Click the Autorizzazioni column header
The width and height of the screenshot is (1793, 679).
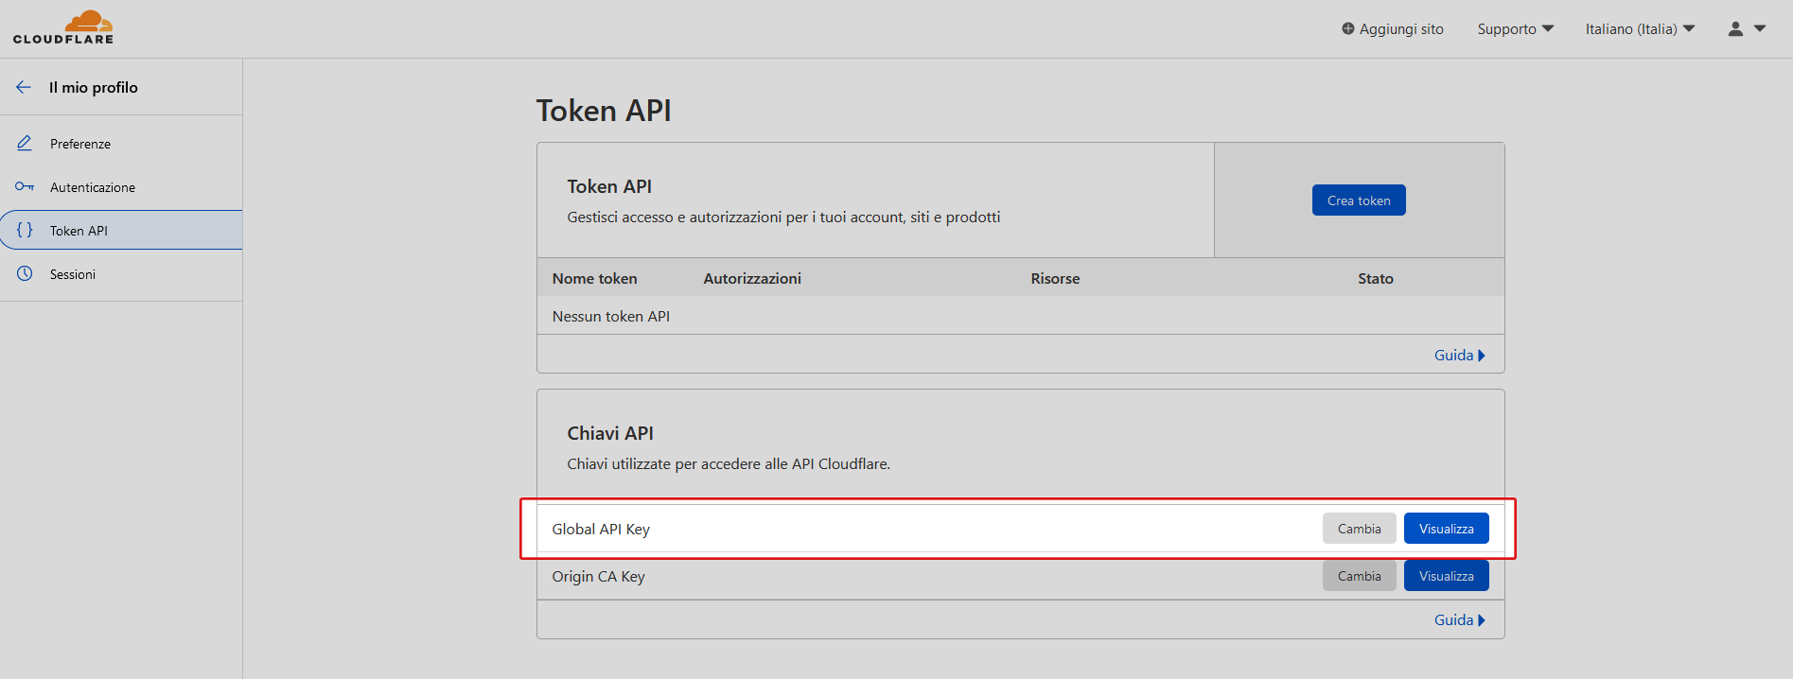[752, 278]
